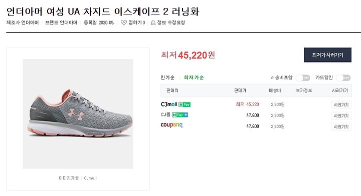Click the 브랜드 언더아머 link
Image resolution: width=361 pixels, height=196 pixels.
coord(61,22)
